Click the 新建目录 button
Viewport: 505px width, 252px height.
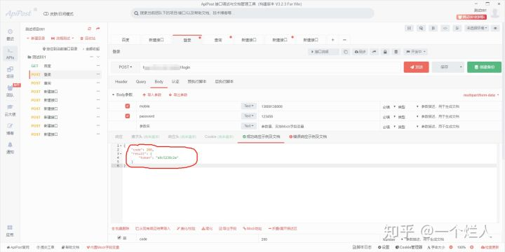pyautogui.click(x=36, y=38)
